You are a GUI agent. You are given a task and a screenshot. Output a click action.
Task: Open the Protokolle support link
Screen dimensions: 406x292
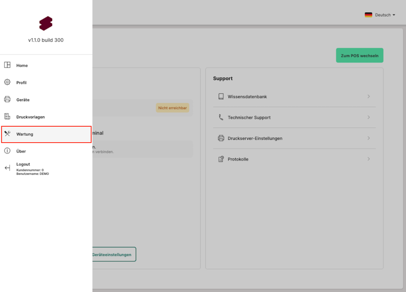238,159
